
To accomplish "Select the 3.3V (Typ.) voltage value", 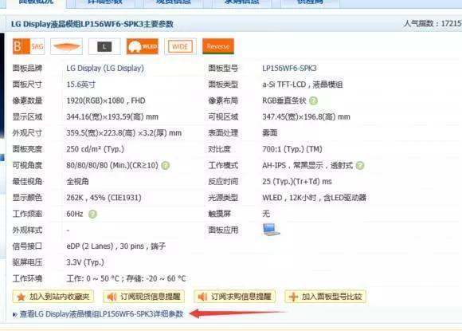I will point(85,262).
